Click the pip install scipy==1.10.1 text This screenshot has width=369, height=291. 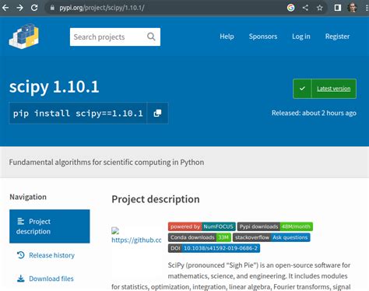[78, 114]
